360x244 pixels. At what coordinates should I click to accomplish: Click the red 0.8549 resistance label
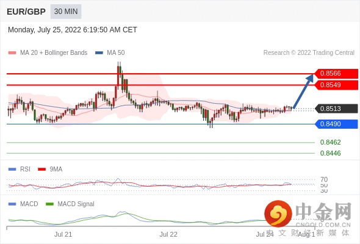point(336,85)
